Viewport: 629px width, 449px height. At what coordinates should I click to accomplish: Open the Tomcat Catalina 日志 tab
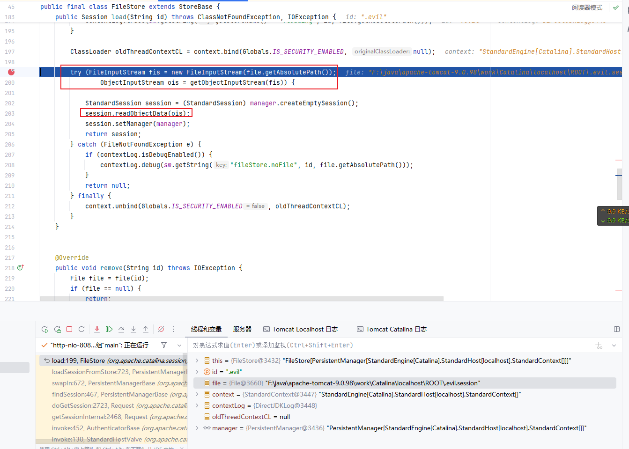[x=392, y=329]
